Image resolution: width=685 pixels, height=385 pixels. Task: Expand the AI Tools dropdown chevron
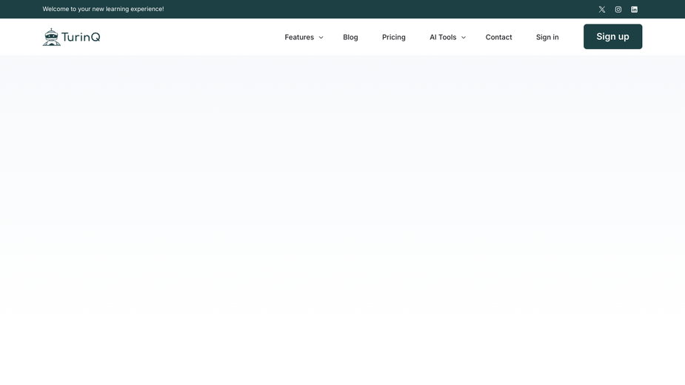463,38
